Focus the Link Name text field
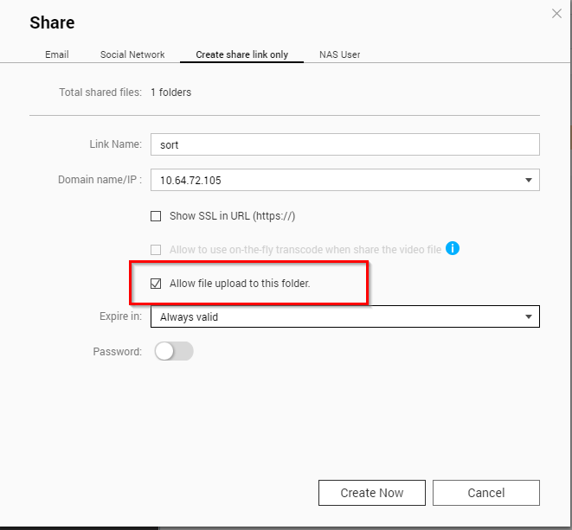Image resolution: width=572 pixels, height=530 pixels. point(344,144)
